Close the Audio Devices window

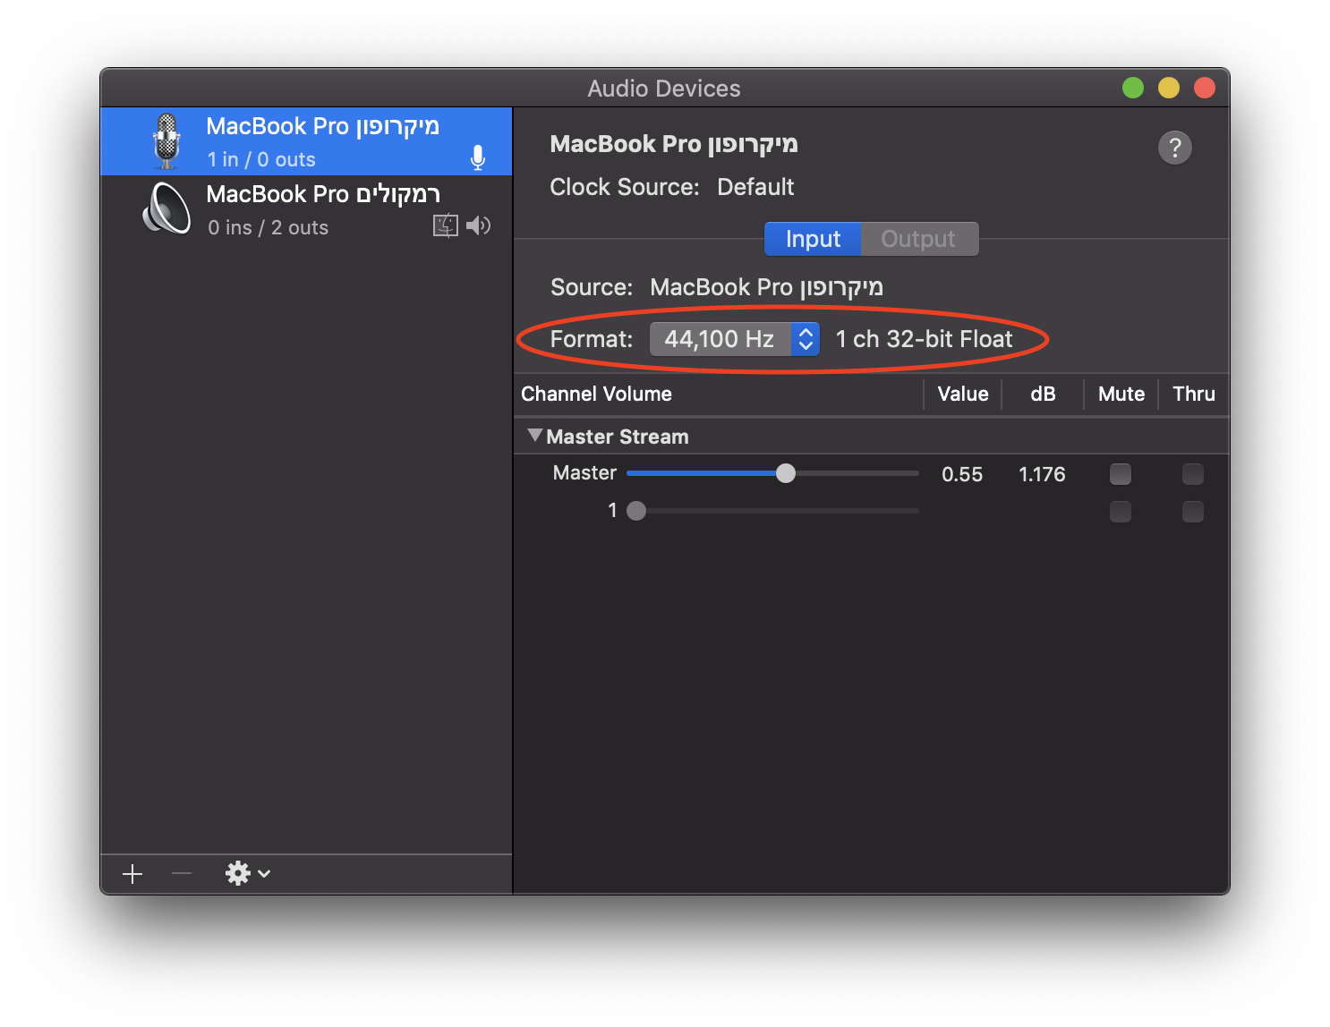click(1205, 88)
